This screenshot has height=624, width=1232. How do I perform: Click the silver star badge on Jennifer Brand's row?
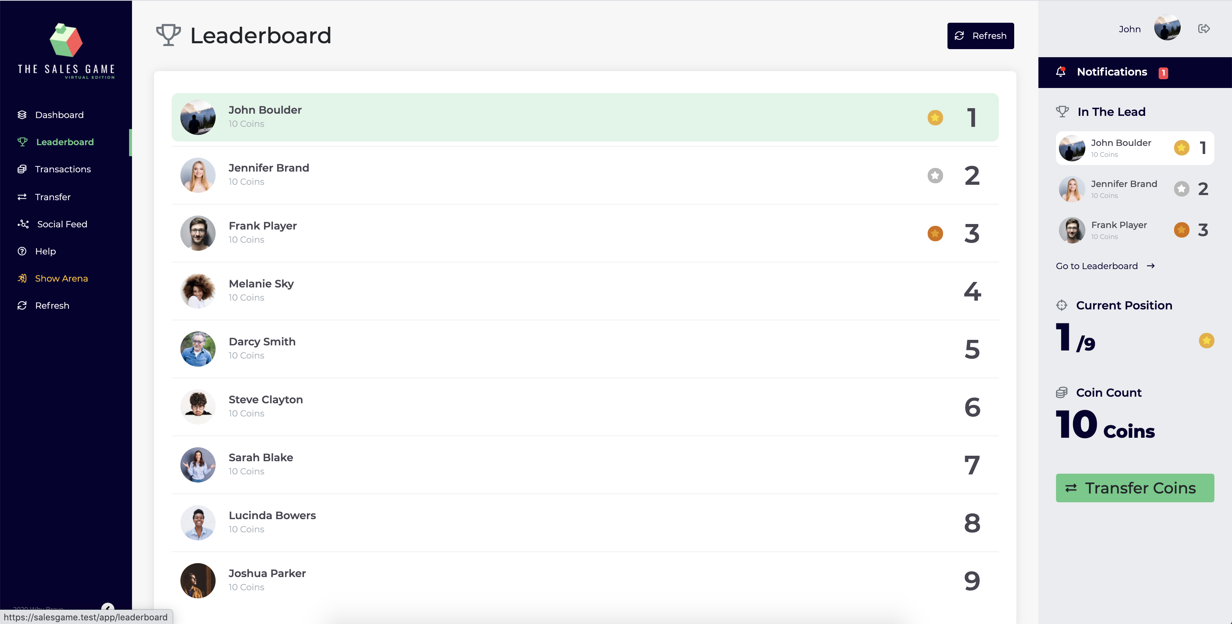pos(935,176)
